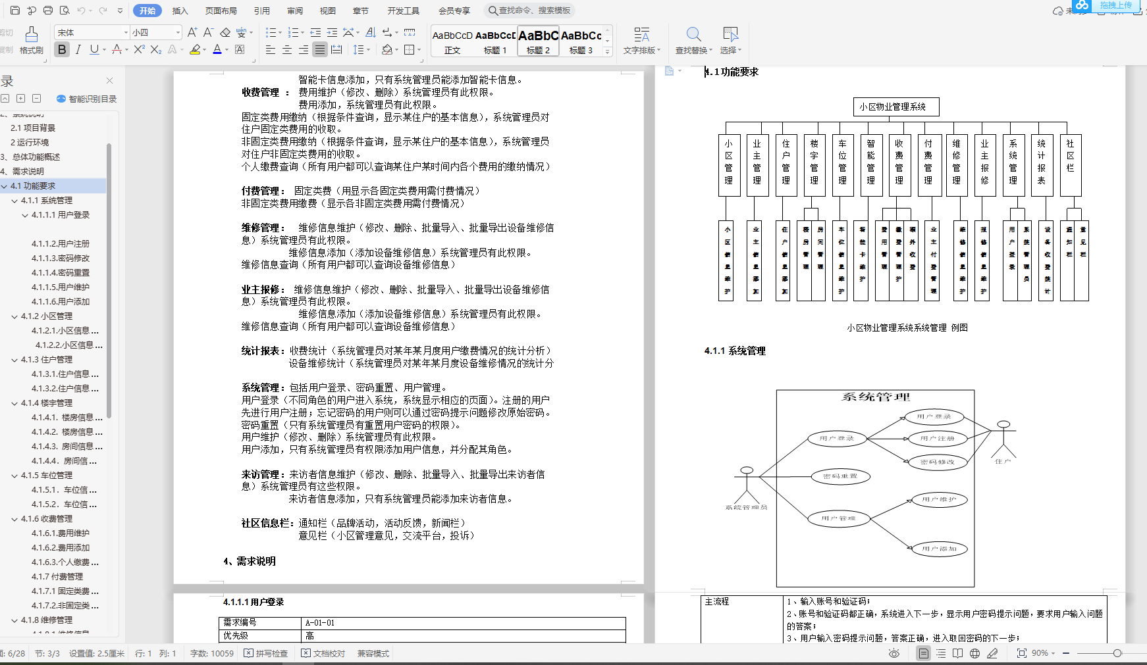Screen dimensions: 1147x665
Task: Toggle 拼写检查 in status bar
Action: tap(266, 653)
